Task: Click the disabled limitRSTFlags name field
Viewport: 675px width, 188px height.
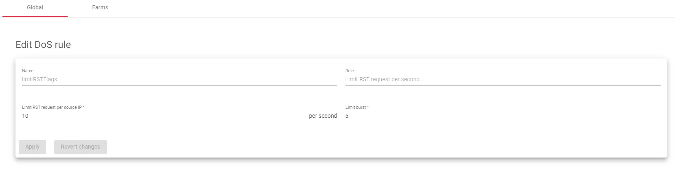Action: (179, 79)
